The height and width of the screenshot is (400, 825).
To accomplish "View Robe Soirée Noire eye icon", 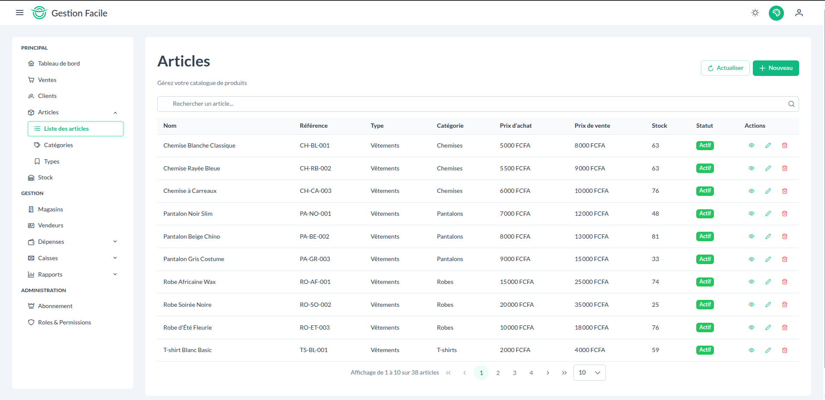I will click(752, 305).
